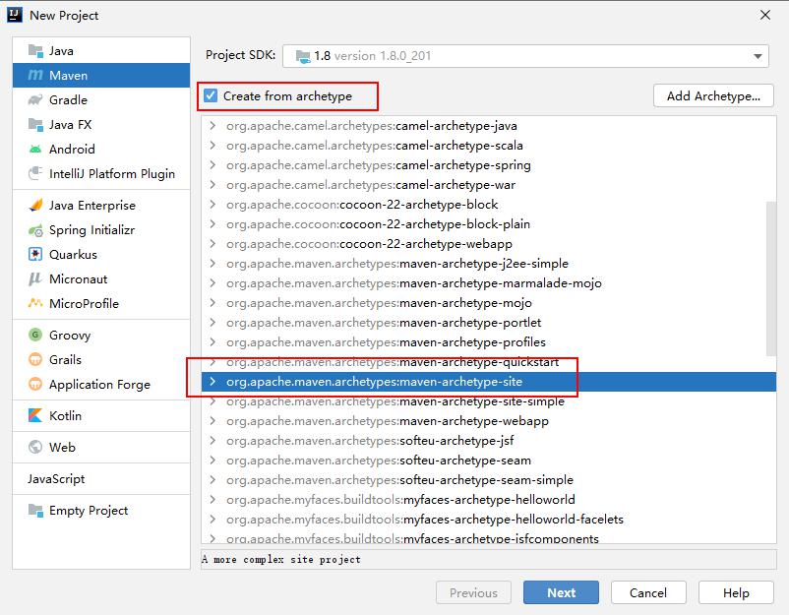Screen dimensions: 789x615
Task: Expand the myfaces-archetype-helloworld node
Action: pyautogui.click(x=212, y=499)
